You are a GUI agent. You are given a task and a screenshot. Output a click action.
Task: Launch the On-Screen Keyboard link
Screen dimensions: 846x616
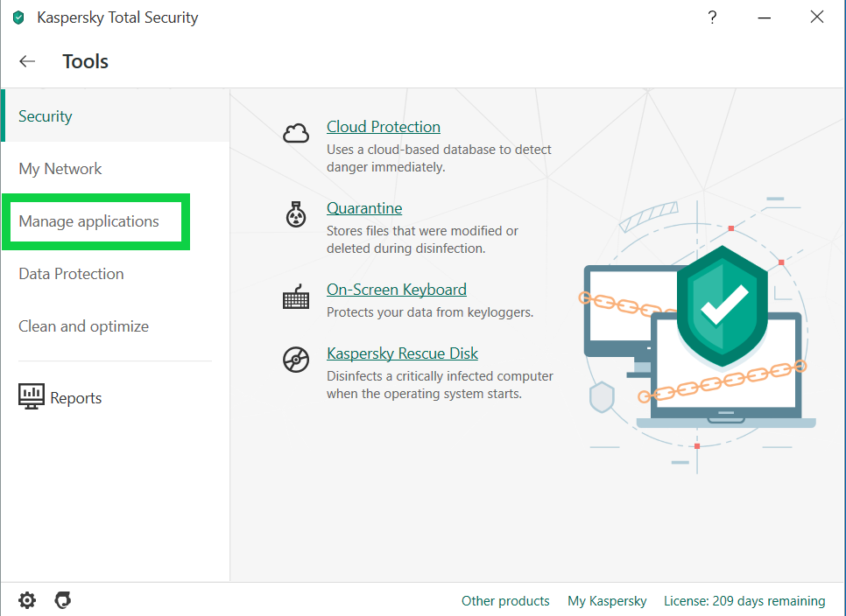(397, 290)
